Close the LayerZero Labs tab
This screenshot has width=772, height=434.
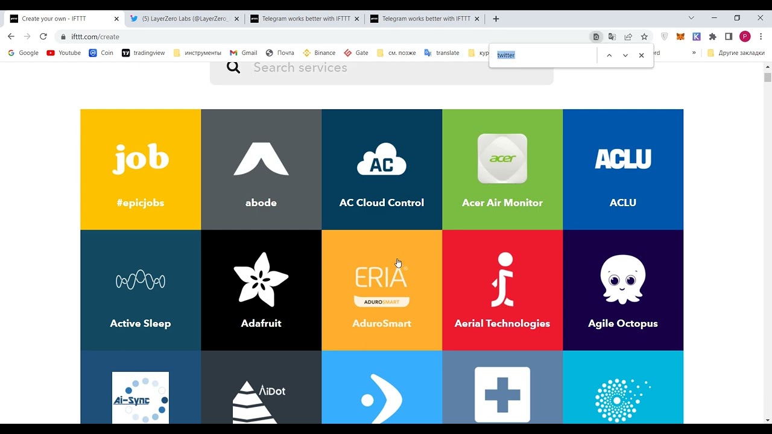[x=237, y=19]
